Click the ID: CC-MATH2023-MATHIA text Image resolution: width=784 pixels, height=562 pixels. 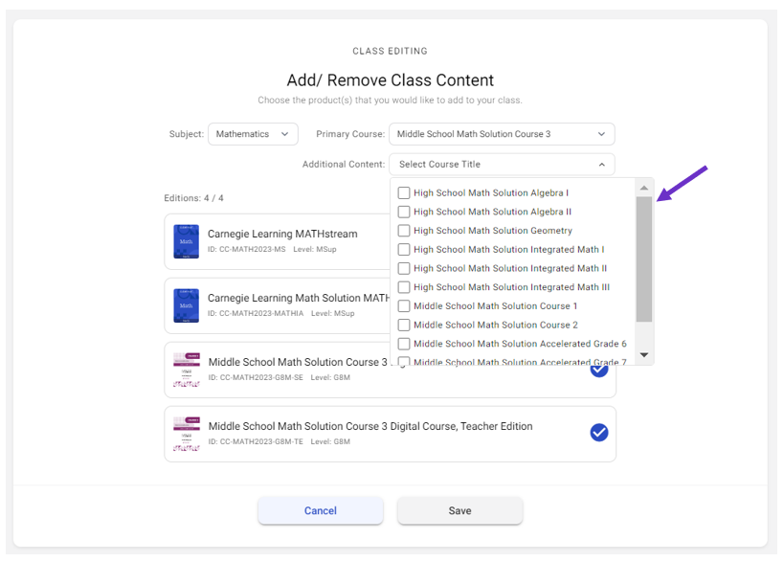coord(256,313)
